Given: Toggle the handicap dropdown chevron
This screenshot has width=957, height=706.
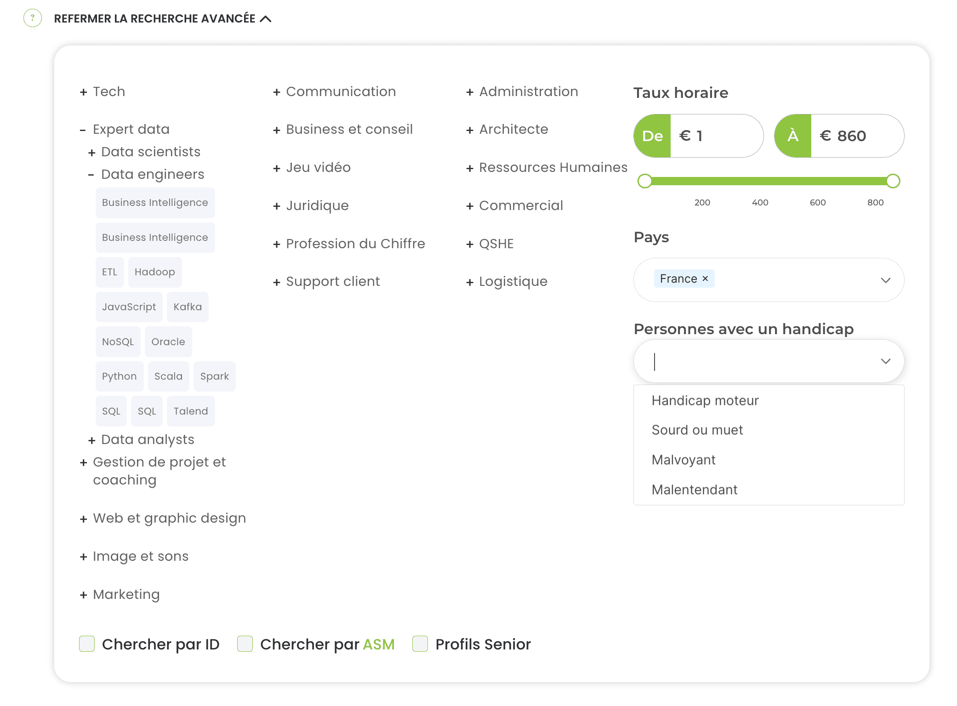Looking at the screenshot, I should [885, 361].
